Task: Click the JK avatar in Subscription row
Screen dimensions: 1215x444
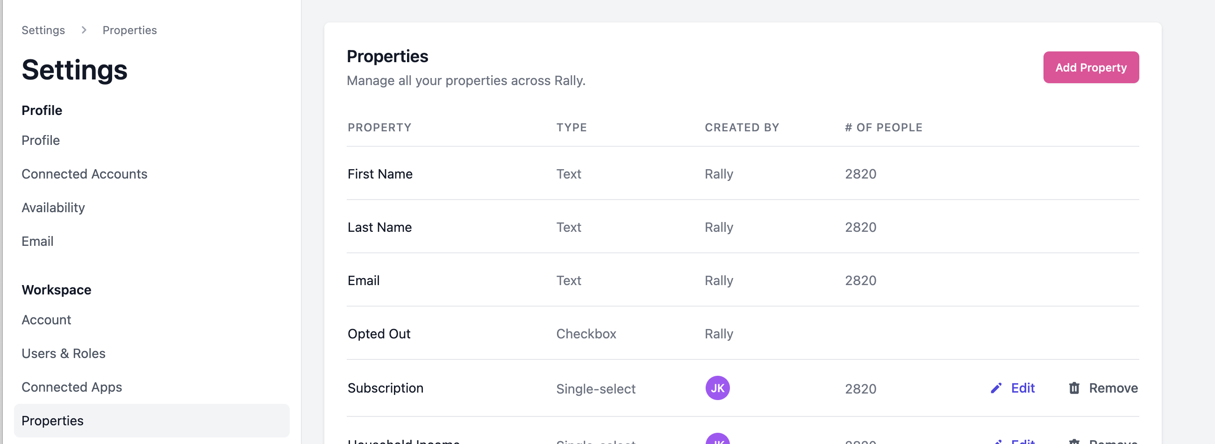Action: pos(717,388)
